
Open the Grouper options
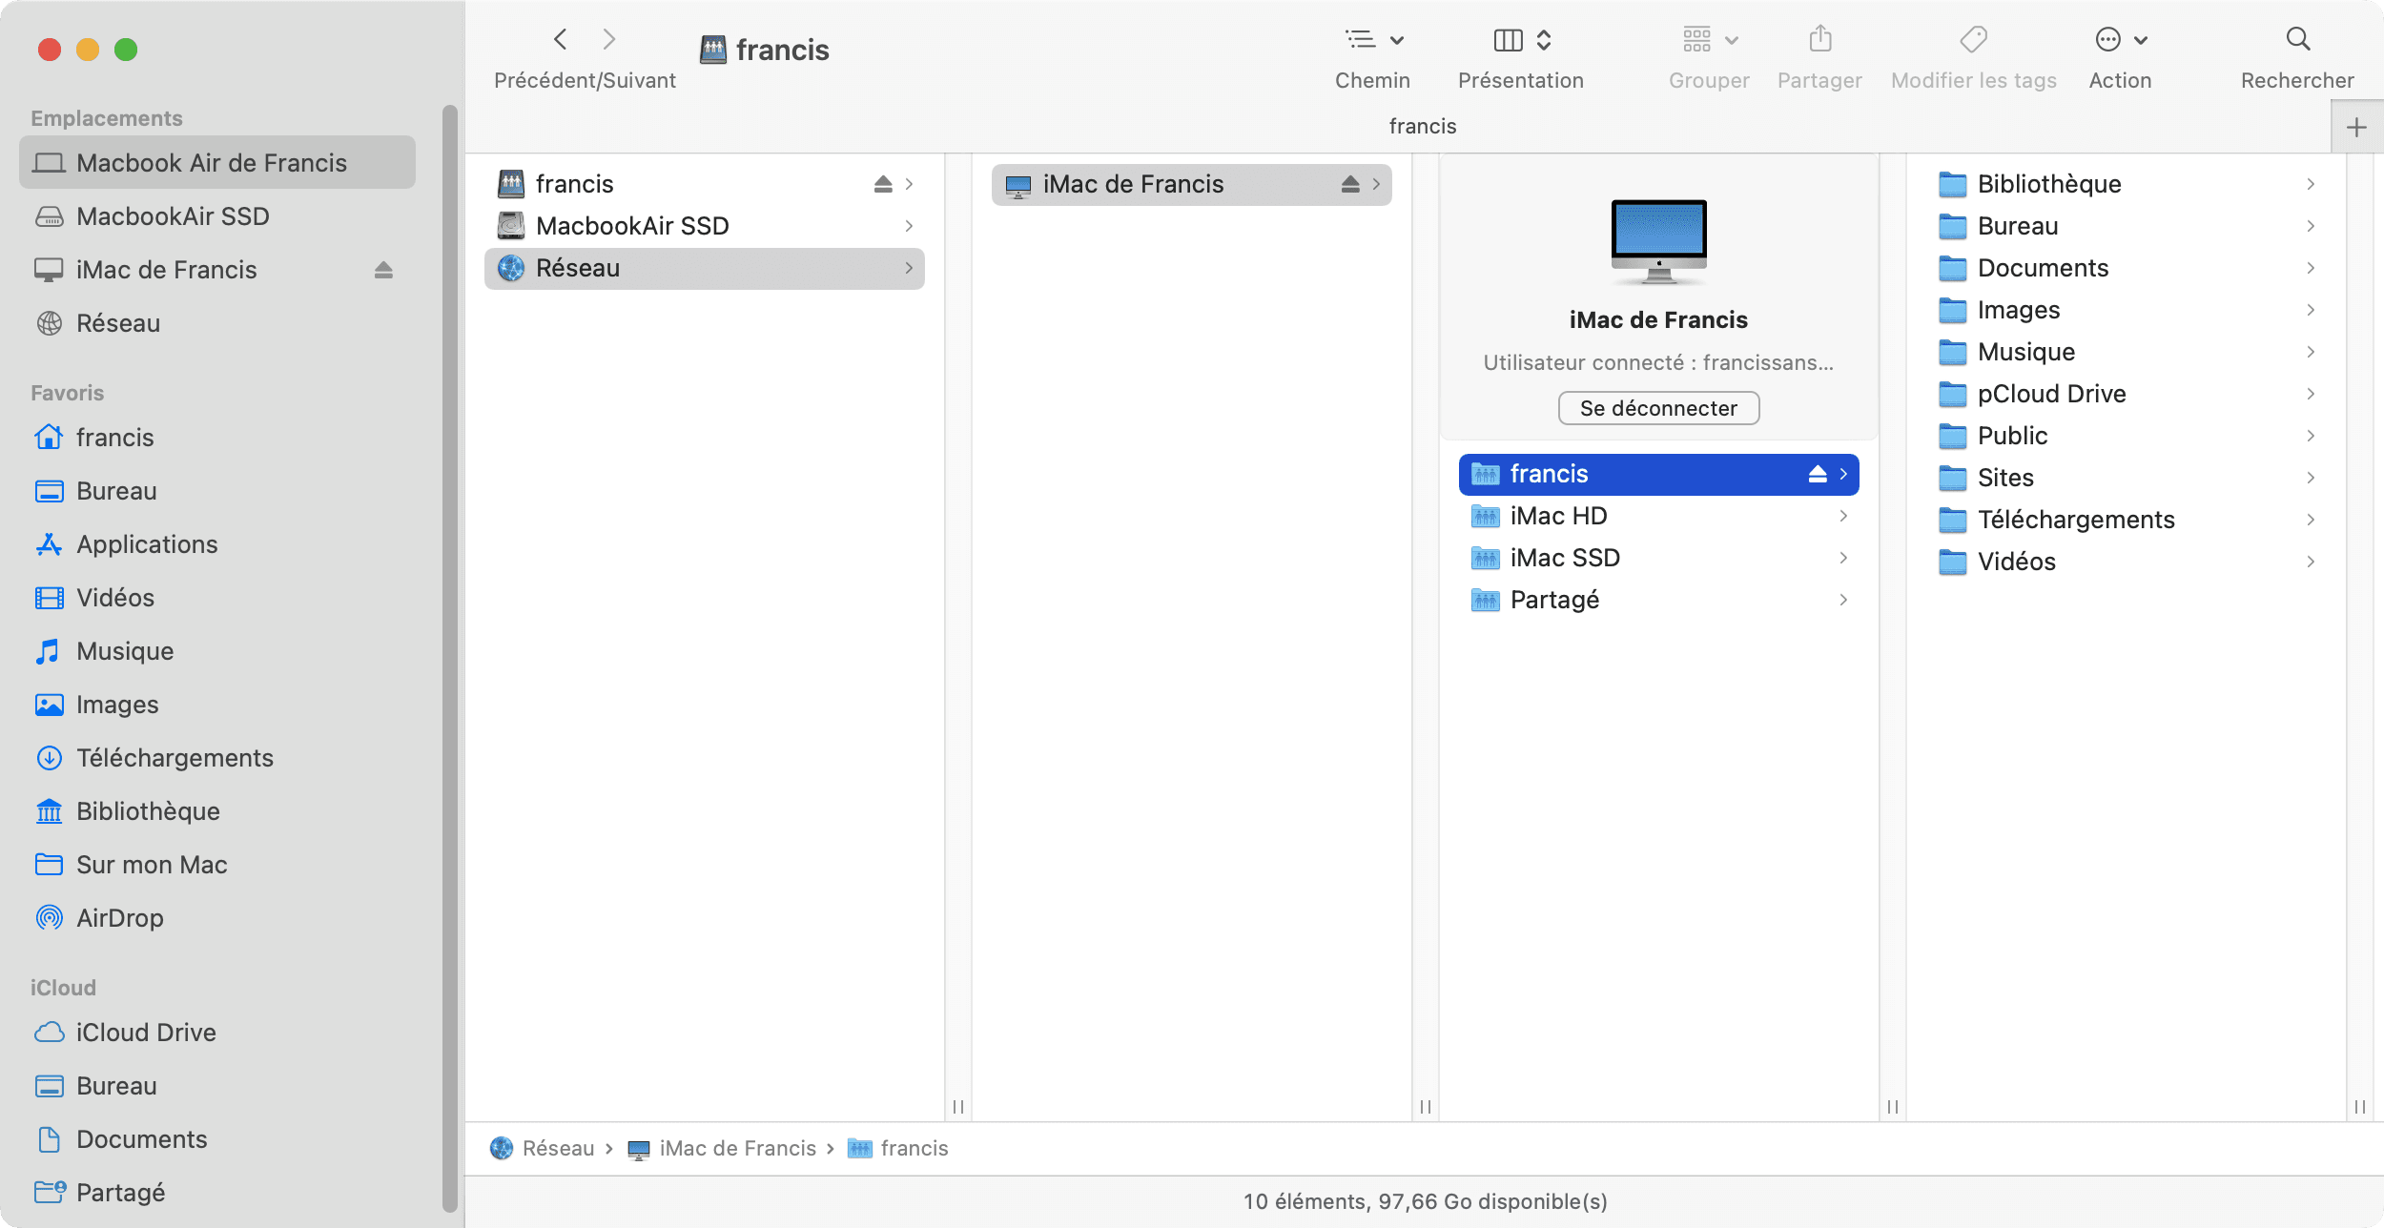click(x=1710, y=39)
